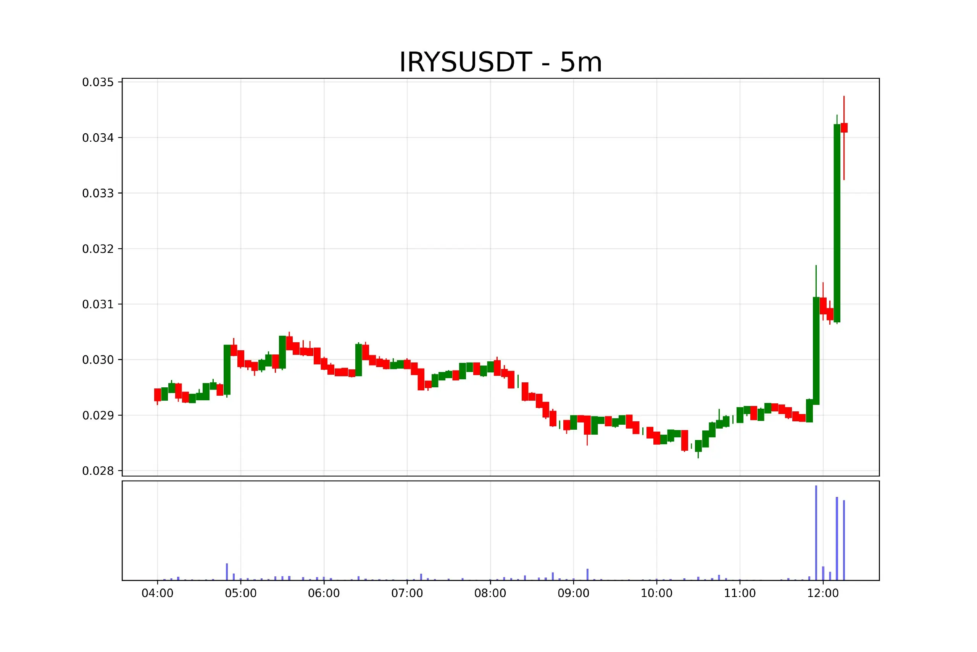The height and width of the screenshot is (652, 977).
Task: Click the volume spike bar before 05:00
Action: coord(227,572)
